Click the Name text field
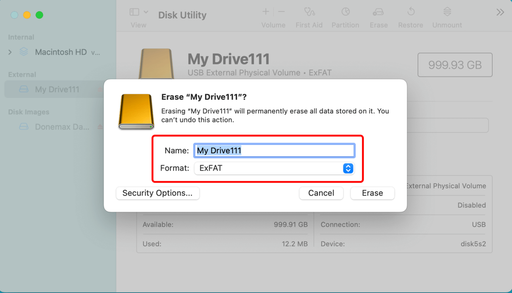 pos(274,150)
